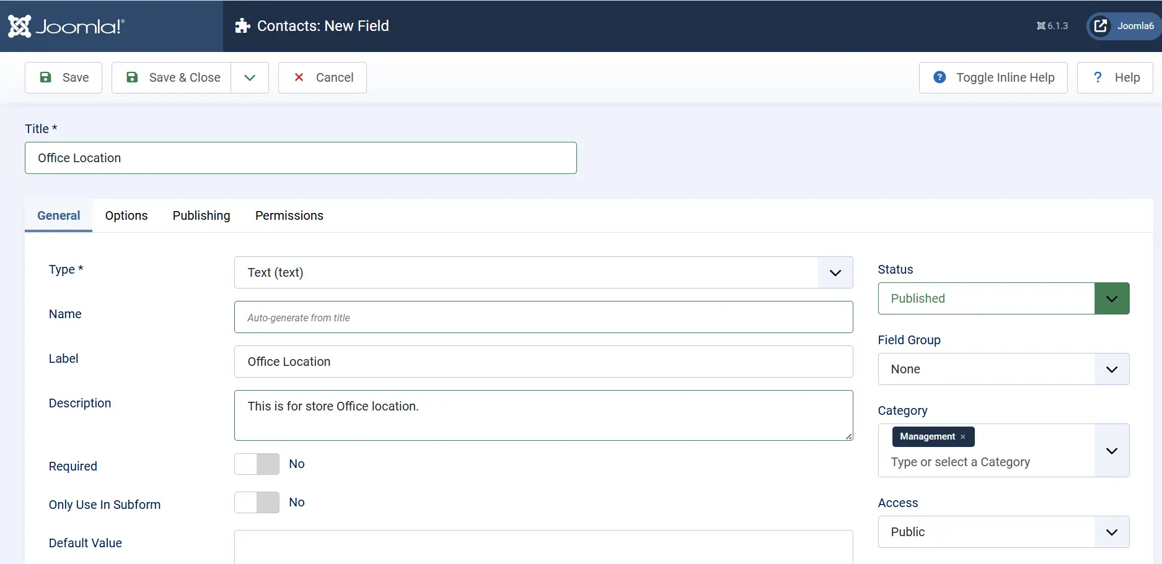The height and width of the screenshot is (564, 1162).
Task: Switch to the Publishing tab
Action: tap(201, 215)
